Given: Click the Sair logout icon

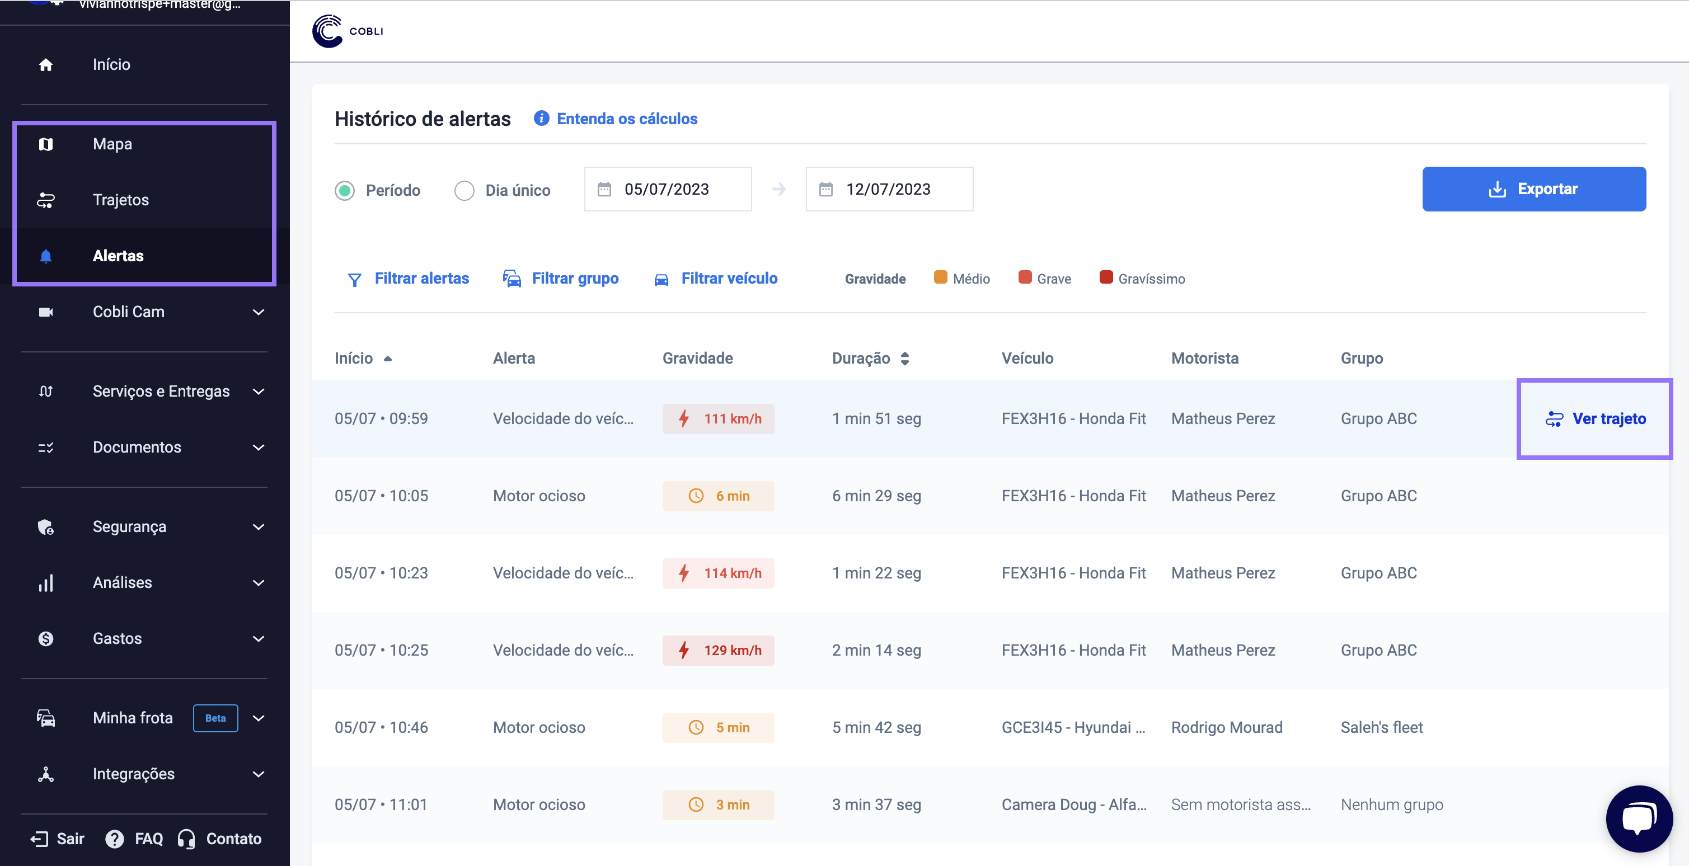Looking at the screenshot, I should click(x=39, y=839).
